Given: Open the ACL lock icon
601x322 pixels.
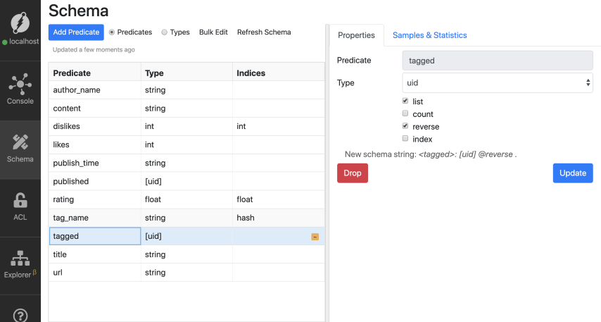Looking at the screenshot, I should click(x=20, y=201).
